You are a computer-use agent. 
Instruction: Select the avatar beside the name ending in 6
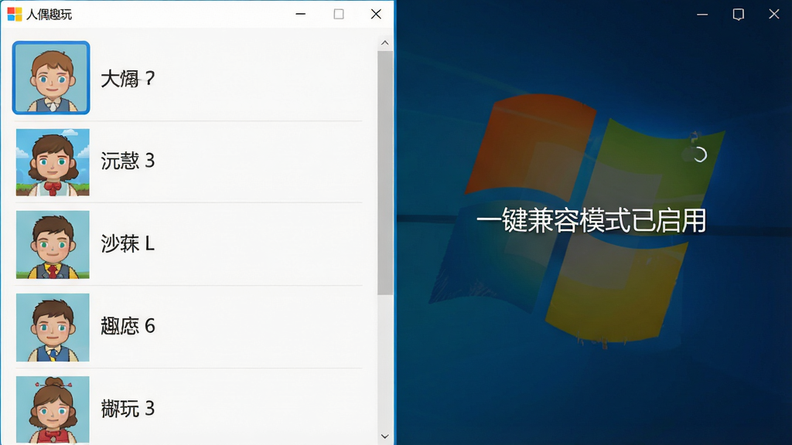click(x=53, y=328)
